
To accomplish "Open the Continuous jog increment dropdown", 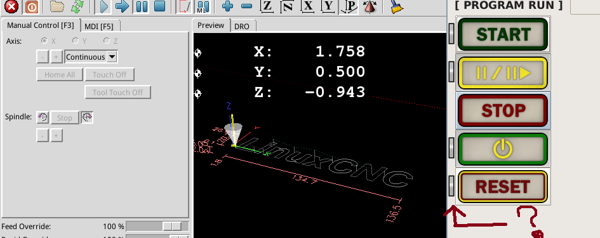I will pyautogui.click(x=91, y=57).
